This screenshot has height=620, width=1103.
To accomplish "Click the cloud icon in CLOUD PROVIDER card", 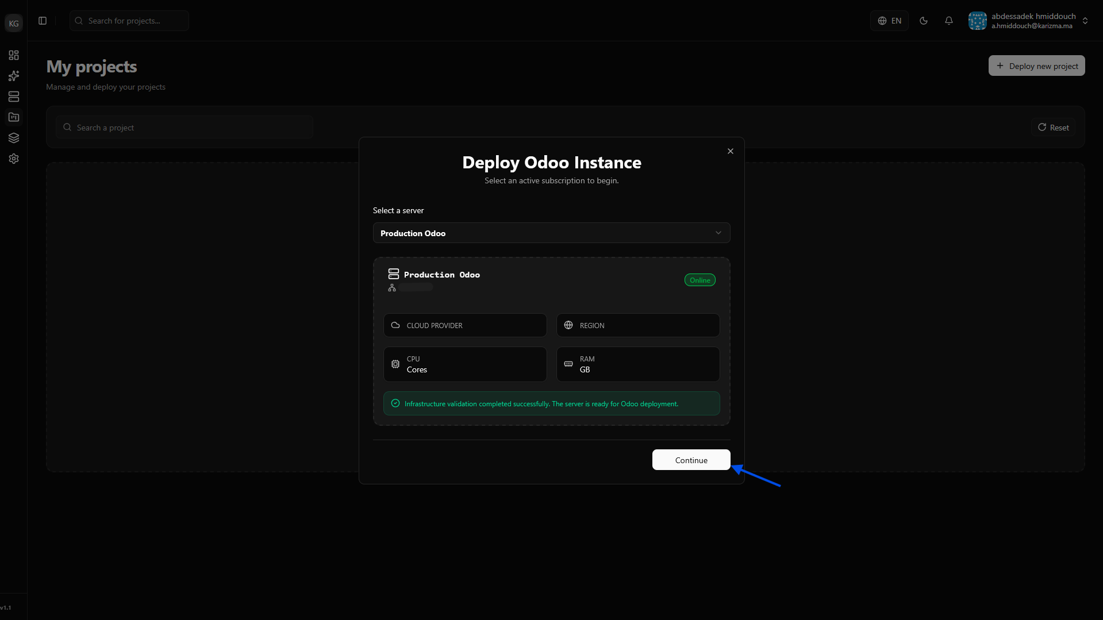I will pos(395,325).
